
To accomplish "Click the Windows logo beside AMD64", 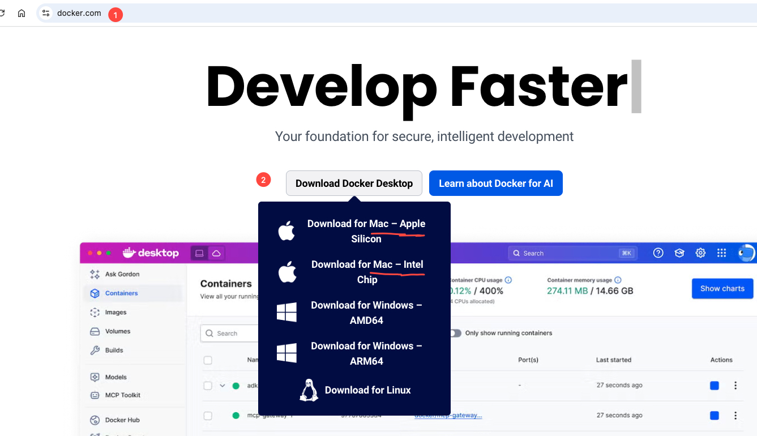I will pyautogui.click(x=287, y=313).
